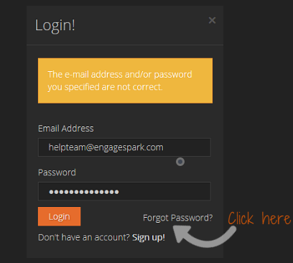Click the "Don't have an account?" text

pos(84,237)
